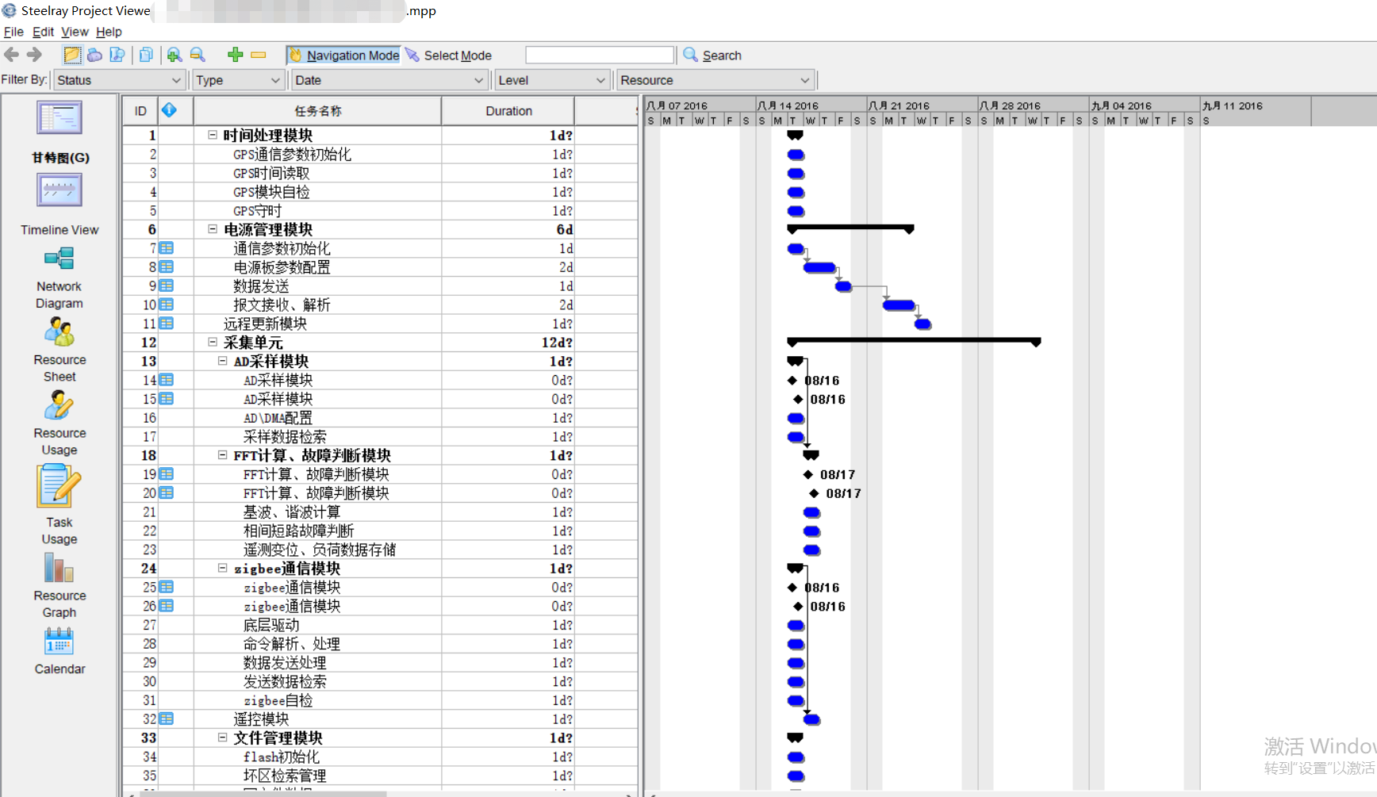1377x797 pixels.
Task: Open the Resource Sheet view
Action: pyautogui.click(x=59, y=332)
